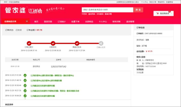Click the 酒店用品 search keyword link

tap(92, 14)
